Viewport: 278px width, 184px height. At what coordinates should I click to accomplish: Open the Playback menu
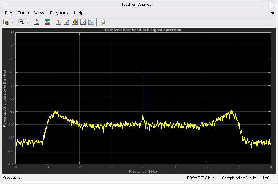point(59,13)
